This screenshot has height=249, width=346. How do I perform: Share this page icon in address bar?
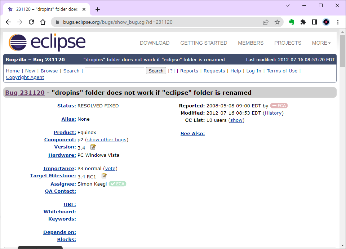pyautogui.click(x=266, y=22)
